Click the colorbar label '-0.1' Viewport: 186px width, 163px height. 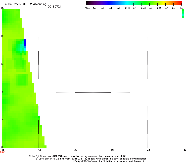pos(166,8)
